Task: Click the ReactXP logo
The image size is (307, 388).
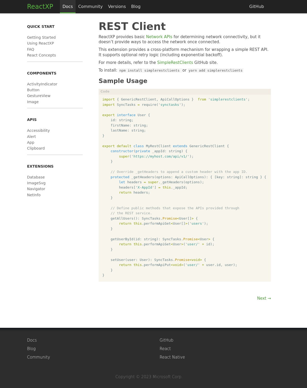Action: [x=40, y=6]
